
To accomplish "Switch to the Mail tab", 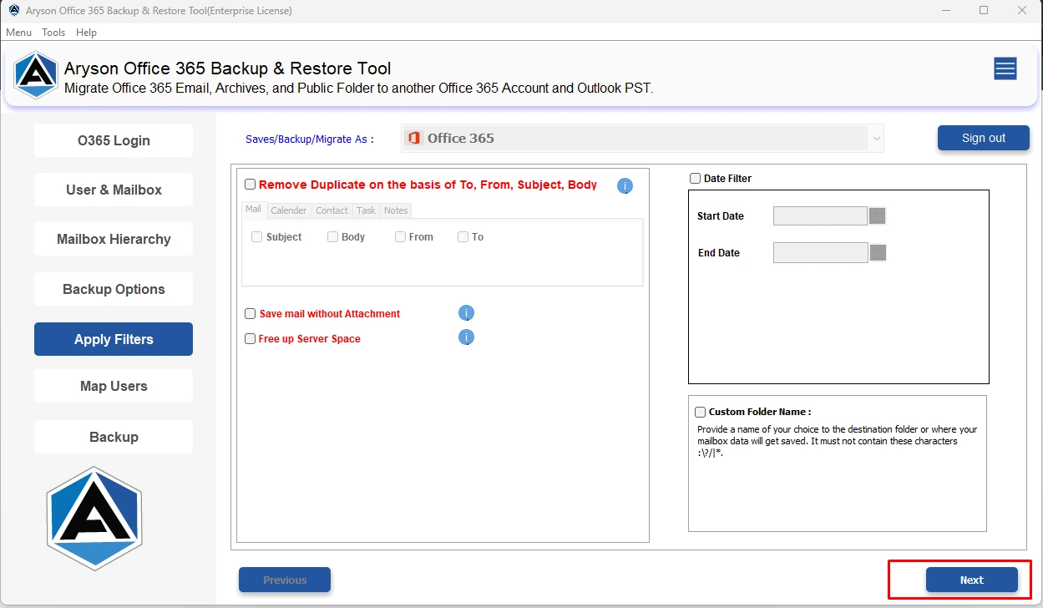I will pos(253,210).
